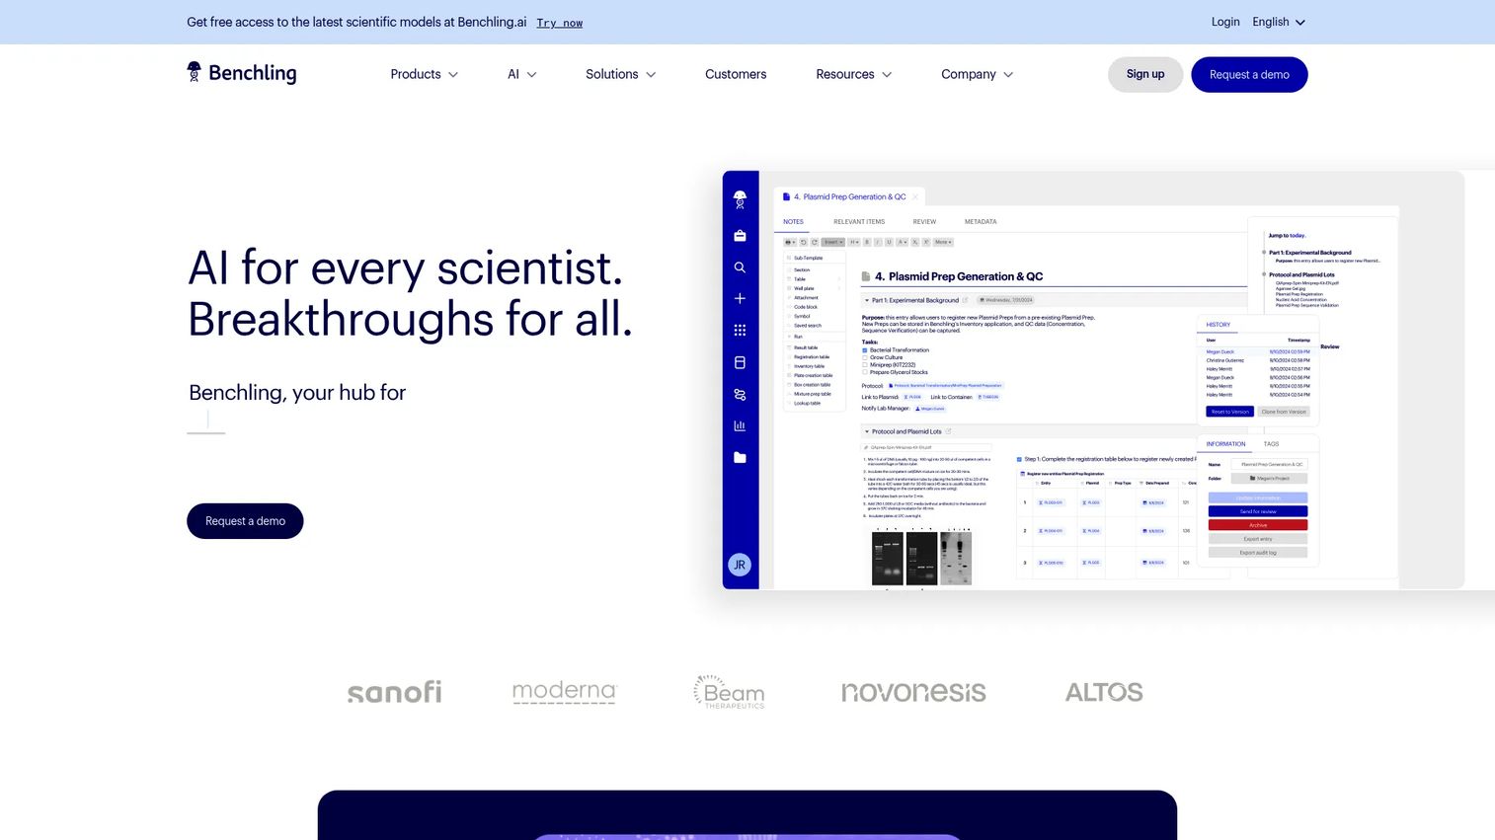Click the Benchling logo in the site header
This screenshot has width=1495, height=840.
242,73
